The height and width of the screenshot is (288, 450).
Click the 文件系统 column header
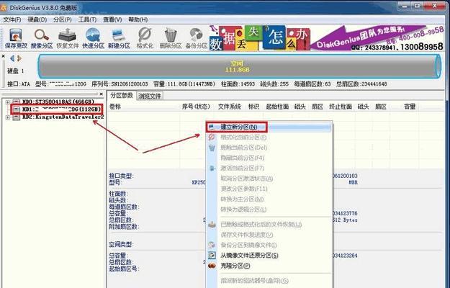coord(229,107)
